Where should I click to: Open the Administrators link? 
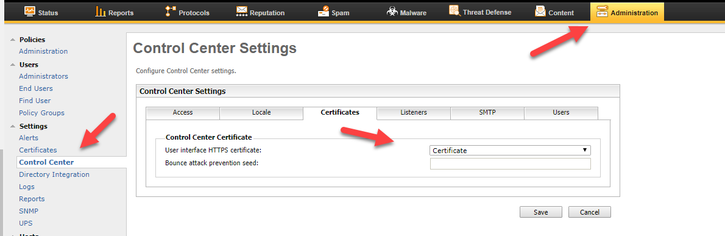(x=43, y=76)
